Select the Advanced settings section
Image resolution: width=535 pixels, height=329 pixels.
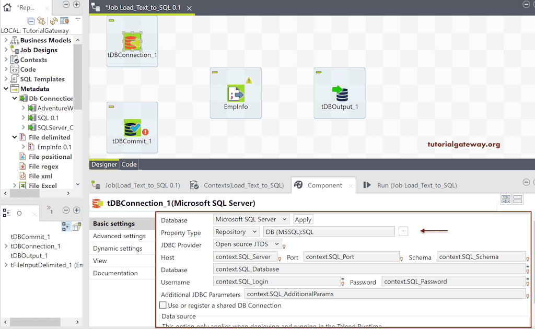120,236
